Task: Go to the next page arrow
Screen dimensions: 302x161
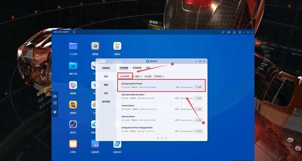Action: (170, 138)
